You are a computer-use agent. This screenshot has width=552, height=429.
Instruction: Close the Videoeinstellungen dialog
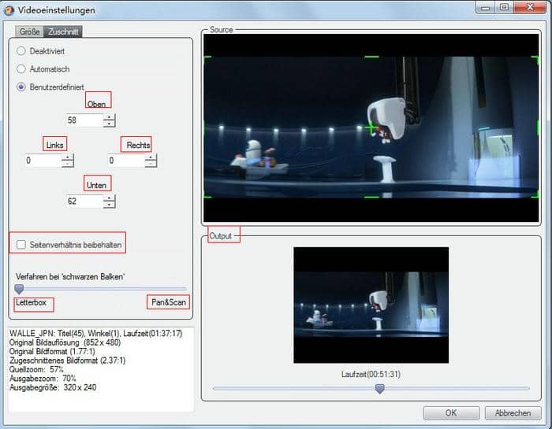coord(530,7)
